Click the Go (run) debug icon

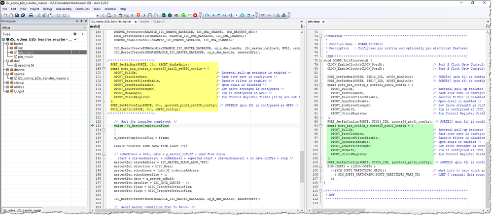236,15
